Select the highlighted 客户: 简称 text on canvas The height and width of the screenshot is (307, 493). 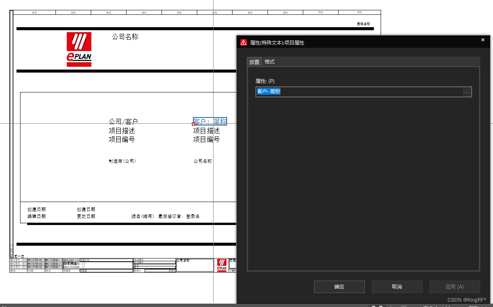point(210,122)
